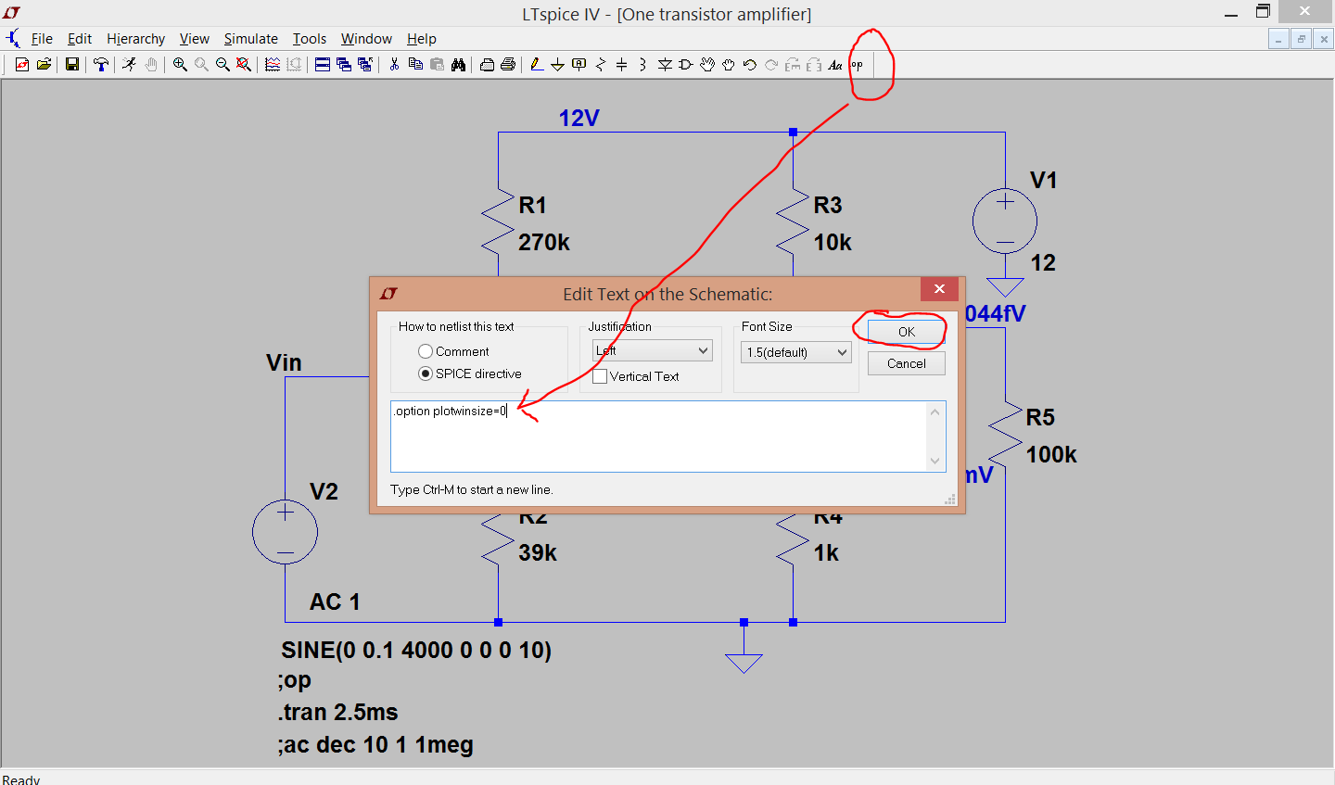Viewport: 1335px width, 785px height.
Task: Open the Control Panel hammer icon
Action: click(x=100, y=65)
